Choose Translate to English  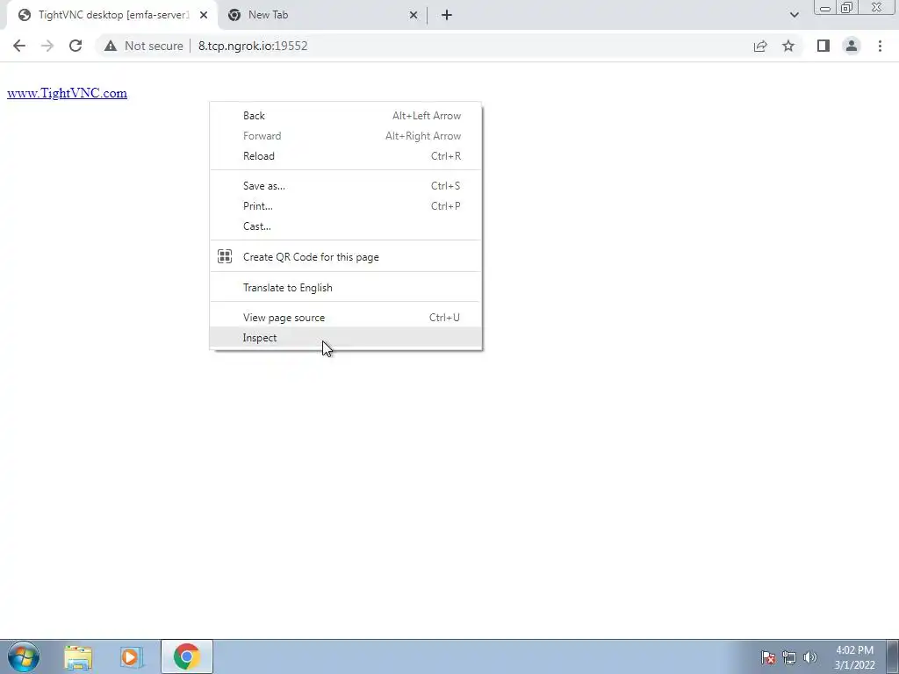pyautogui.click(x=346, y=288)
